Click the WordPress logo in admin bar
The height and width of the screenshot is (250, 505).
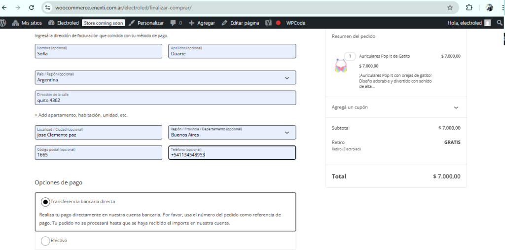(3, 23)
